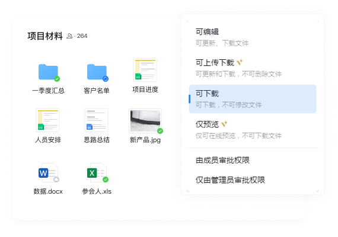The height and width of the screenshot is (237, 338).
Task: Click the 项目进度 file name label
Action: click(145, 89)
